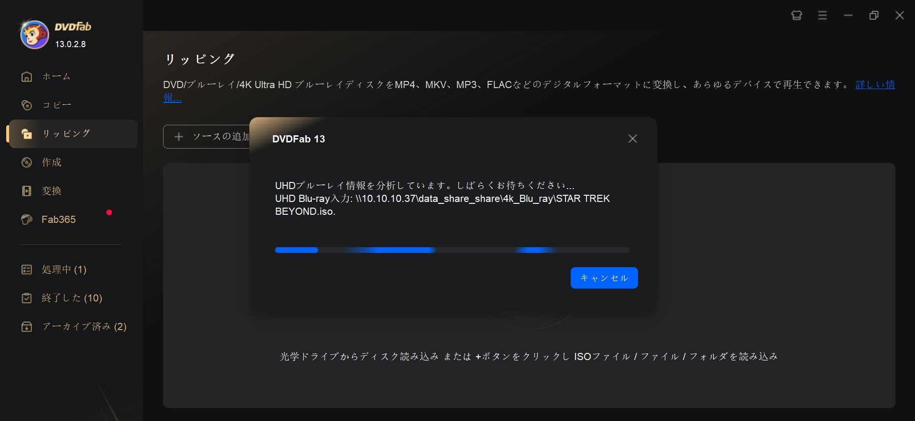Open the skin/theme shirt icon in title bar
The width and height of the screenshot is (915, 421).
[797, 15]
